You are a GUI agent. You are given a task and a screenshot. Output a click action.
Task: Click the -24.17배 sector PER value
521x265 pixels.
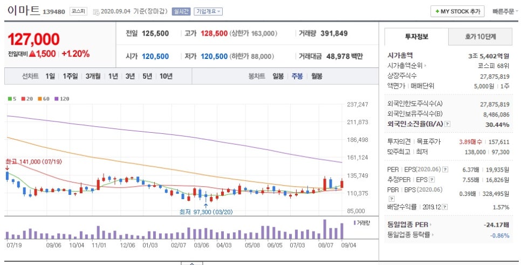coord(496,225)
